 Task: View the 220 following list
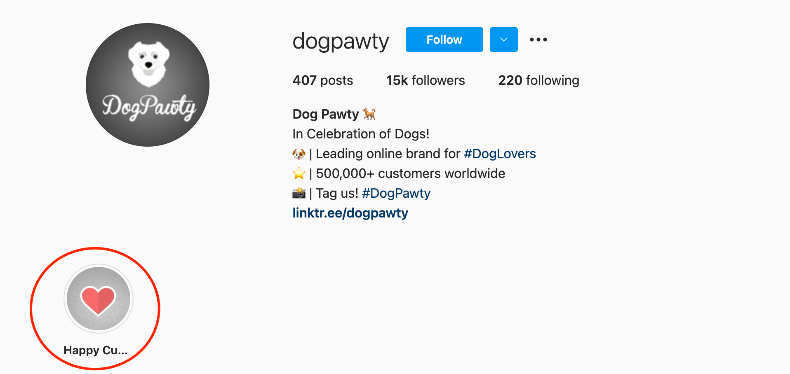pos(538,80)
